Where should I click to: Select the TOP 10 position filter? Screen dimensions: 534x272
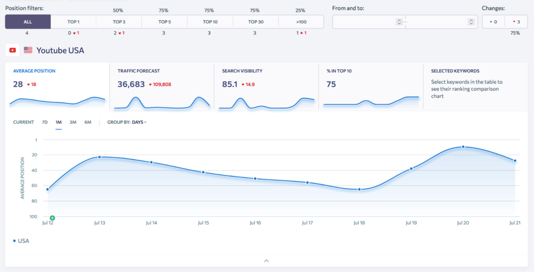click(210, 22)
